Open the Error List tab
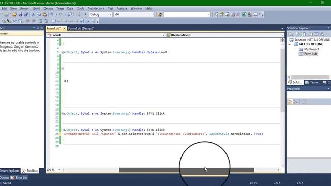The width and height of the screenshot is (331, 186). point(19,178)
